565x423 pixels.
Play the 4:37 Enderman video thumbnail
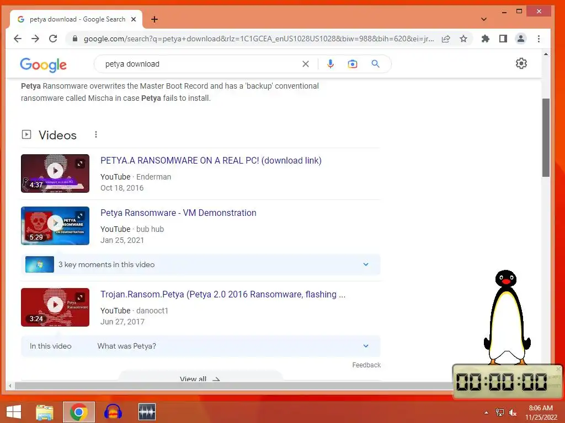(55, 173)
